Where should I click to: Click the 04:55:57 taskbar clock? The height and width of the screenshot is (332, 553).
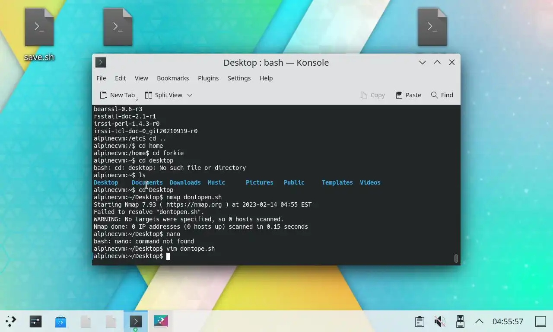point(508,321)
